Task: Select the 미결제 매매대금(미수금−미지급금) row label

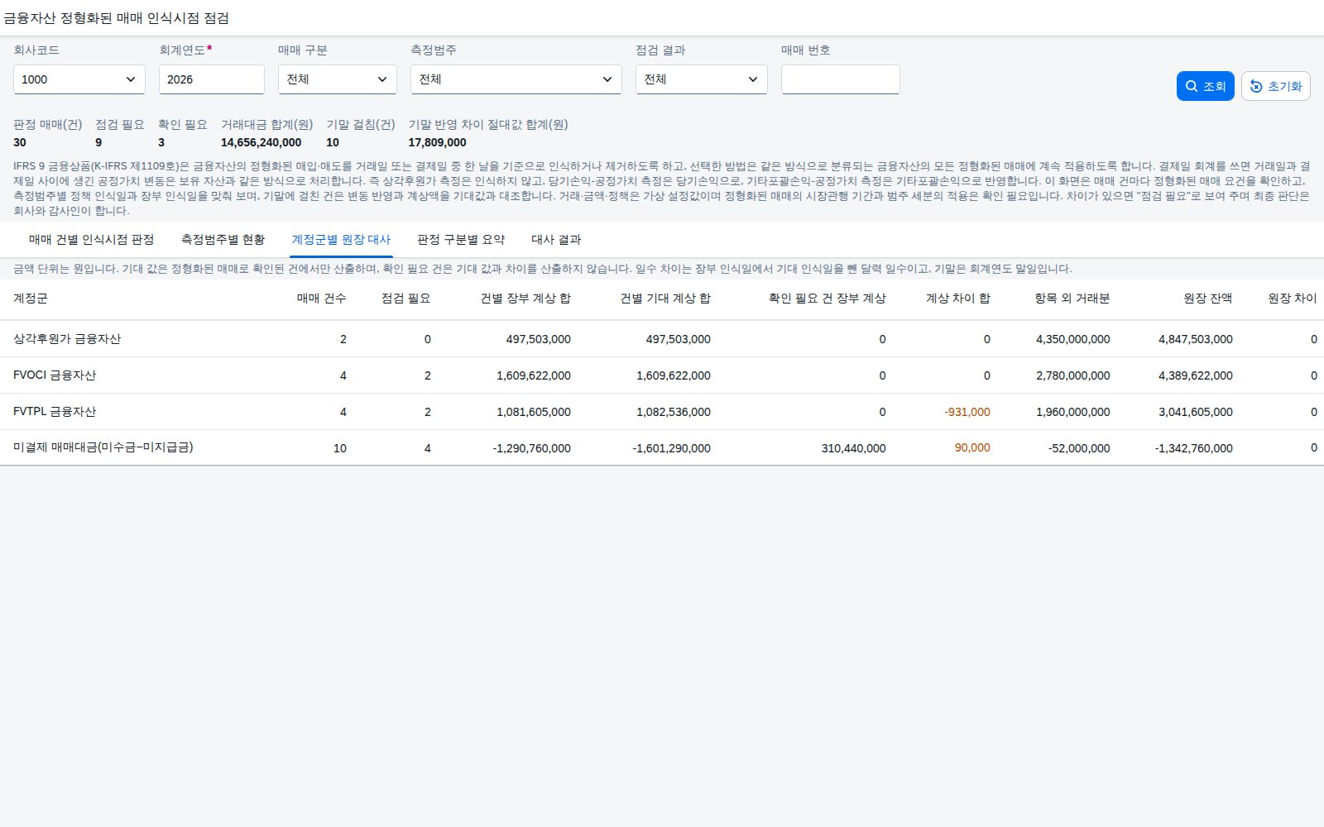Action: 103,447
